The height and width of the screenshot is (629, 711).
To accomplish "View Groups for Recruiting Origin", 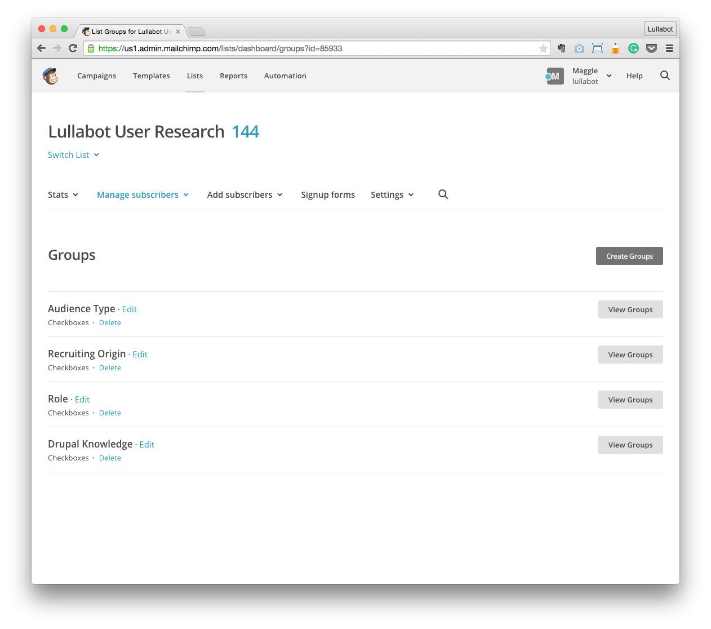I will tap(630, 355).
